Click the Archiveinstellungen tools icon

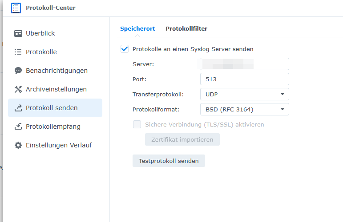(x=18, y=89)
